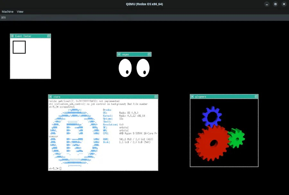Select the X11 tab

[x=4, y=17]
